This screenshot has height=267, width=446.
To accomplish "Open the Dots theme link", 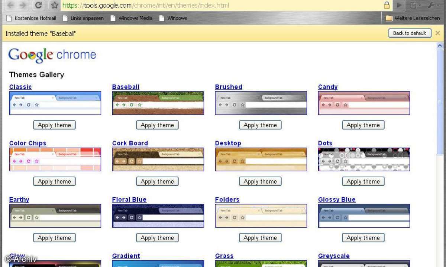I will [325, 143].
